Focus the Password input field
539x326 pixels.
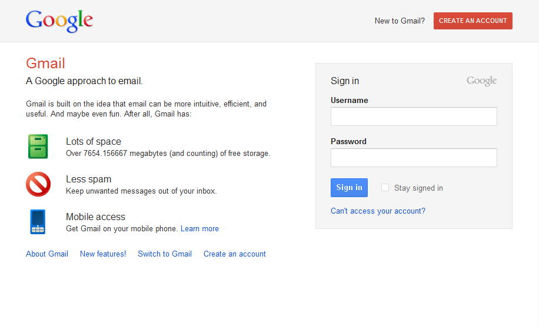414,158
